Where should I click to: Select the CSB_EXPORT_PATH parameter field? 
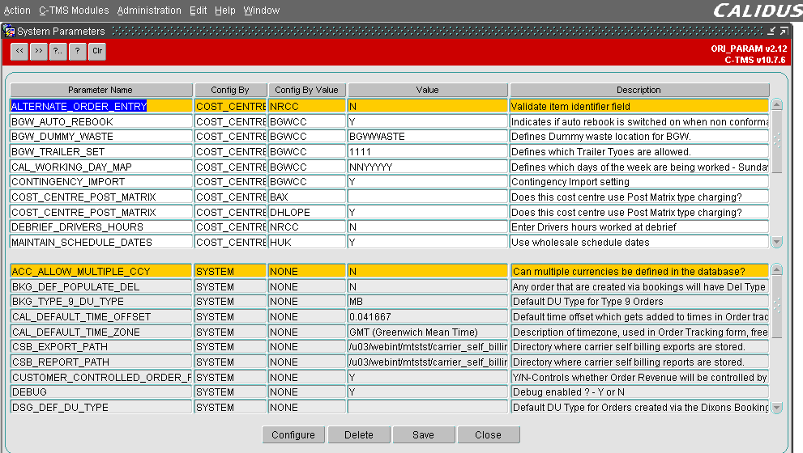pos(101,347)
